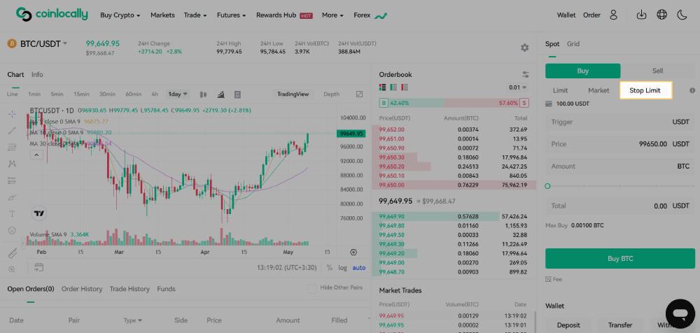700x333 pixels.
Task: Click the Coinlocally logo
Action: point(52,14)
